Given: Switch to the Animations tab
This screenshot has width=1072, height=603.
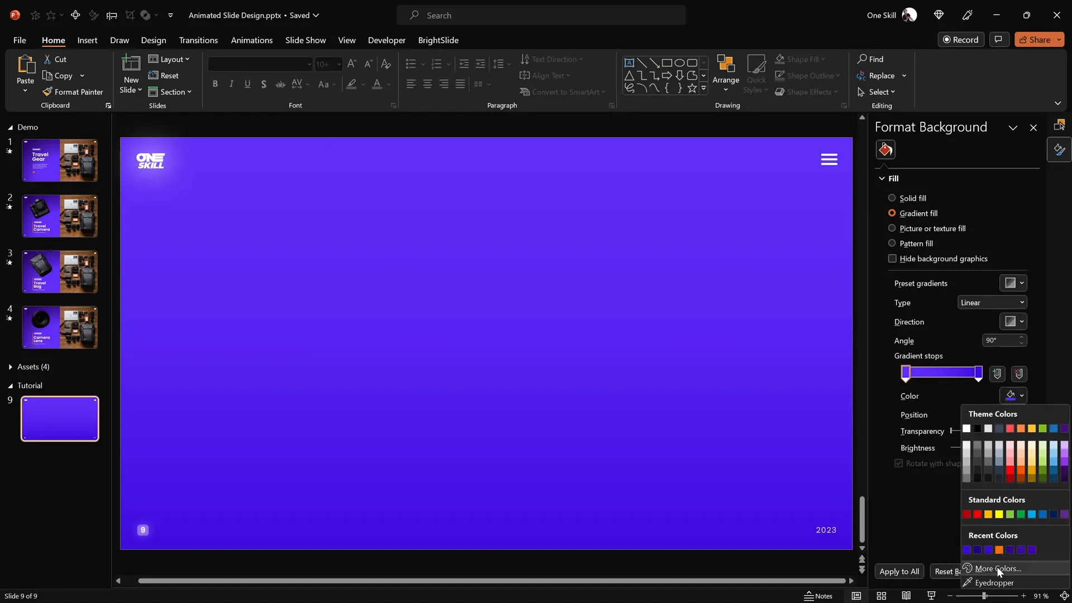Looking at the screenshot, I should click(x=252, y=40).
